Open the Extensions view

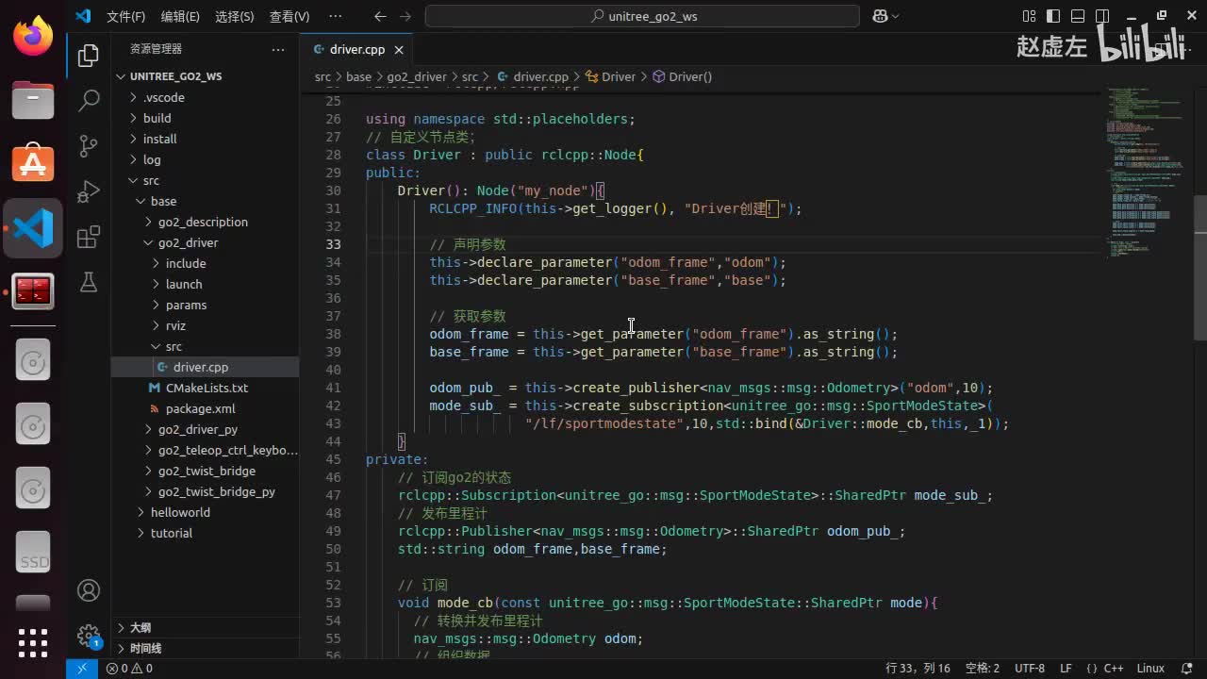click(x=89, y=236)
